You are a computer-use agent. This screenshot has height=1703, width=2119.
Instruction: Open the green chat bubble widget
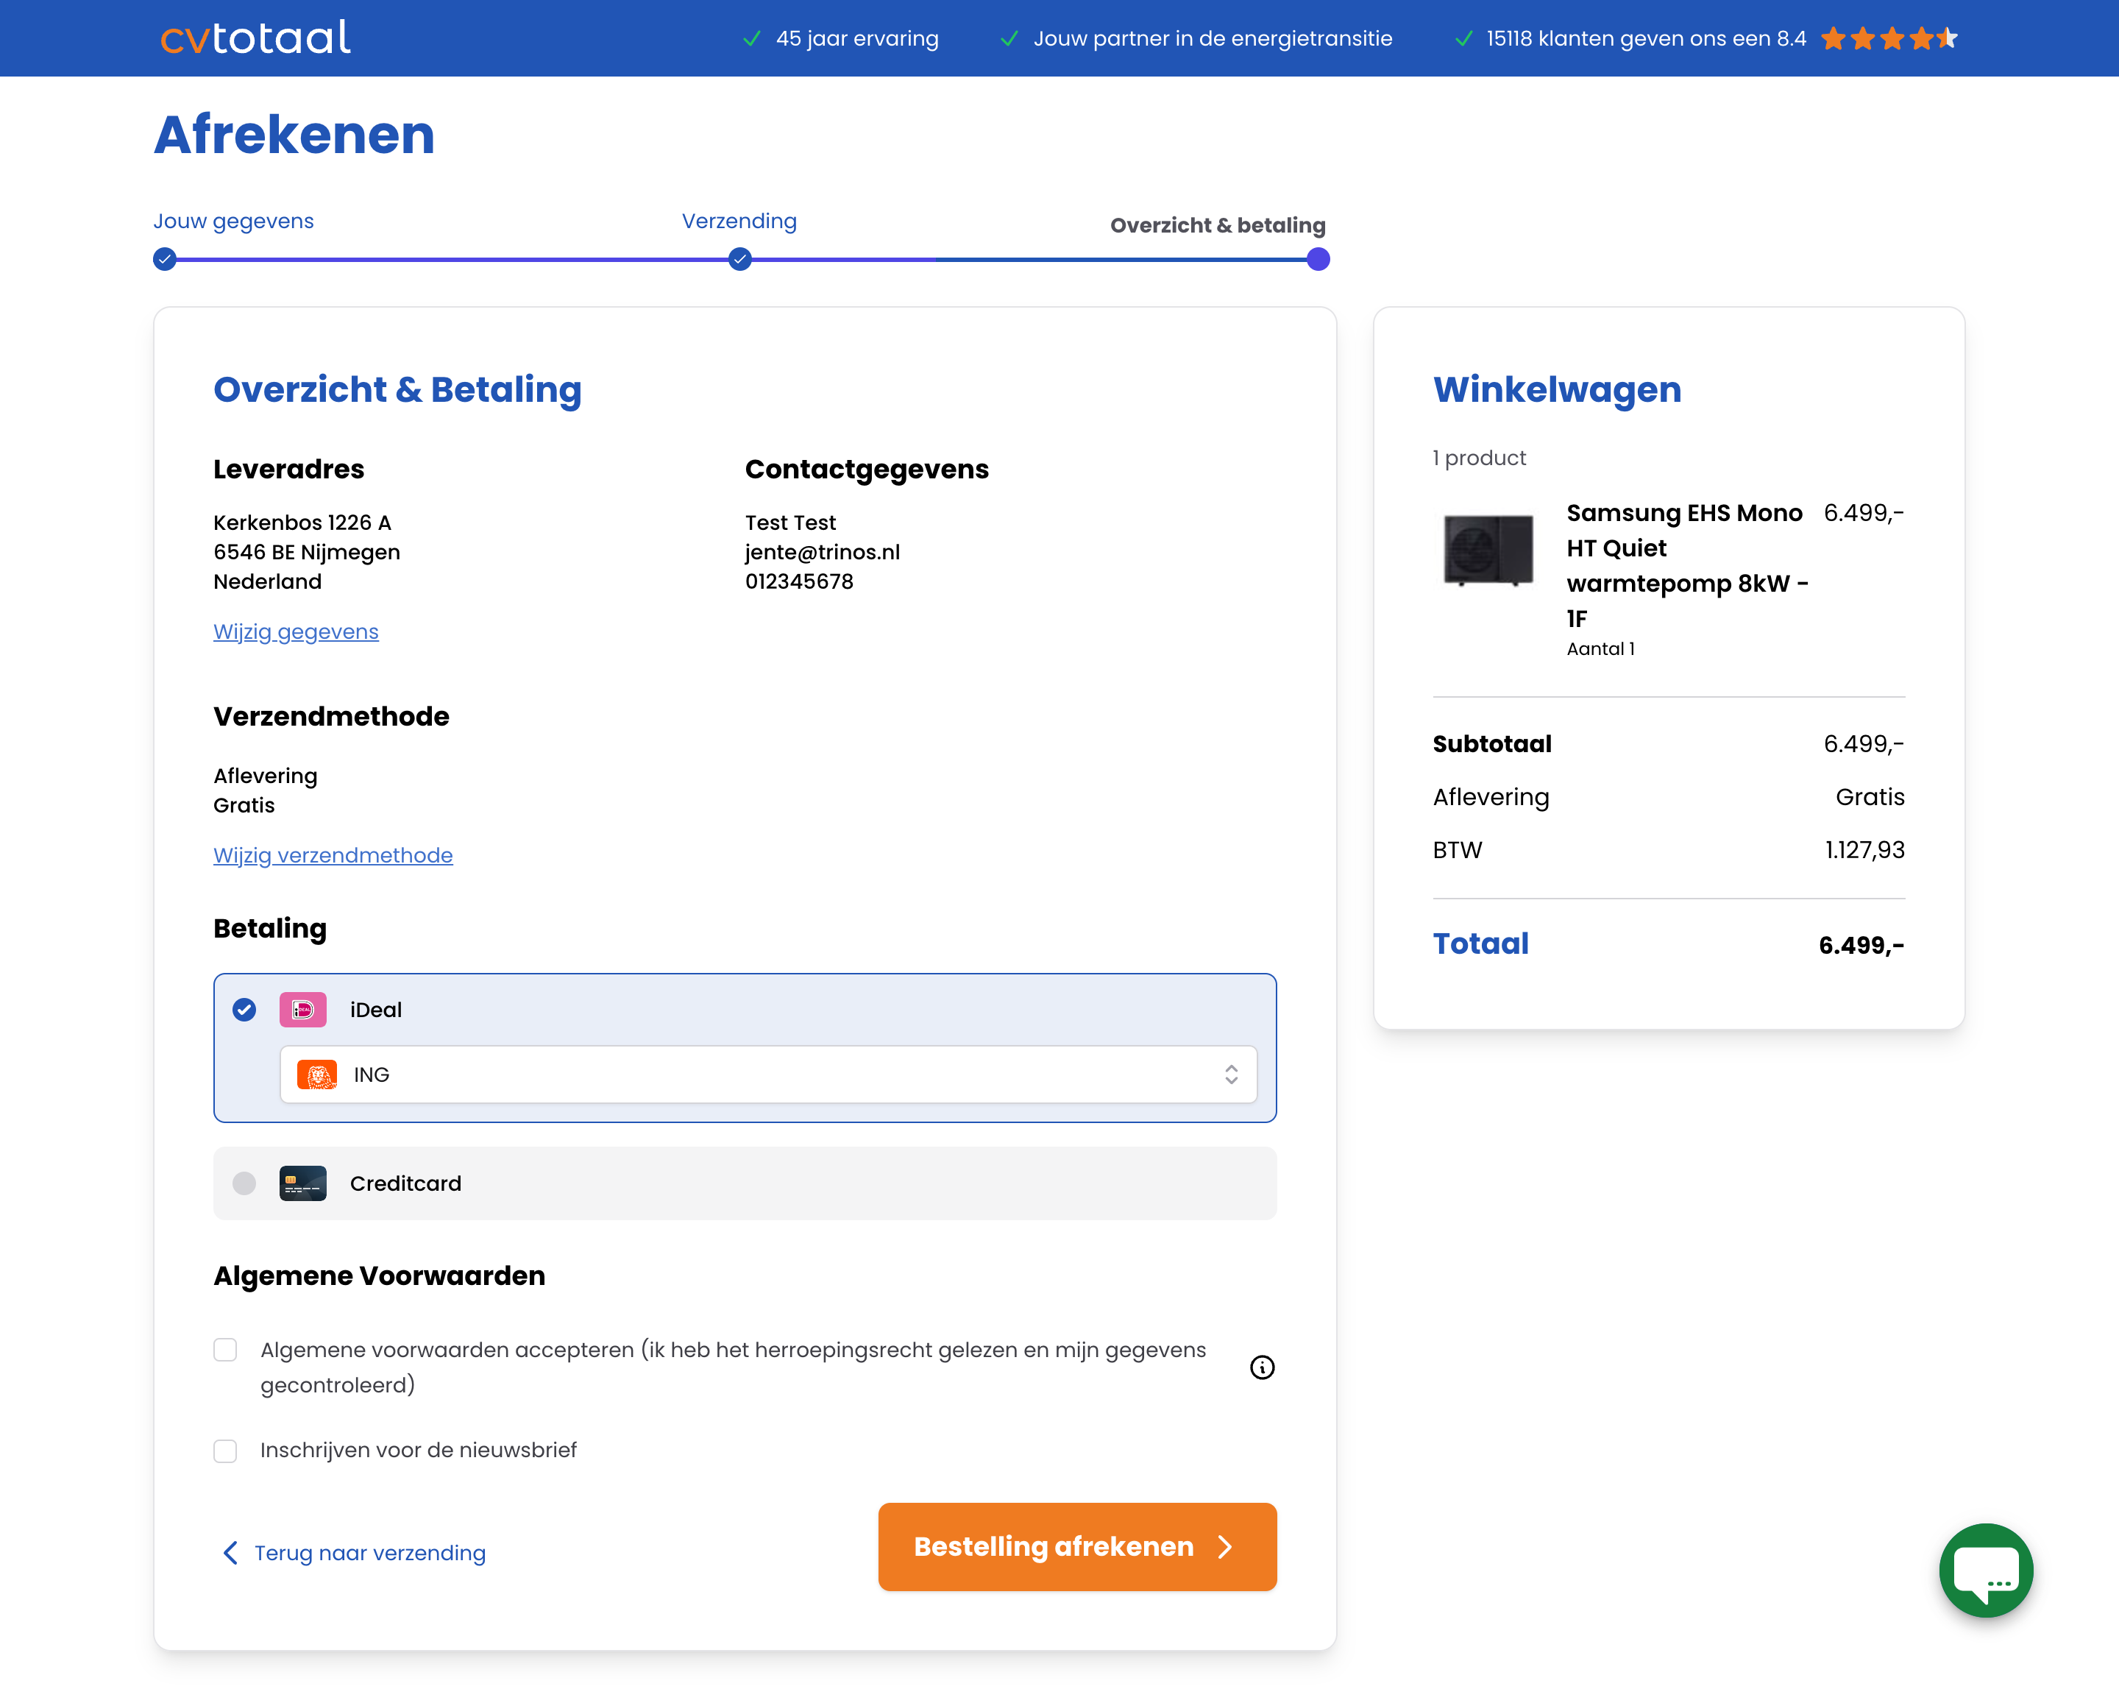(1985, 1569)
